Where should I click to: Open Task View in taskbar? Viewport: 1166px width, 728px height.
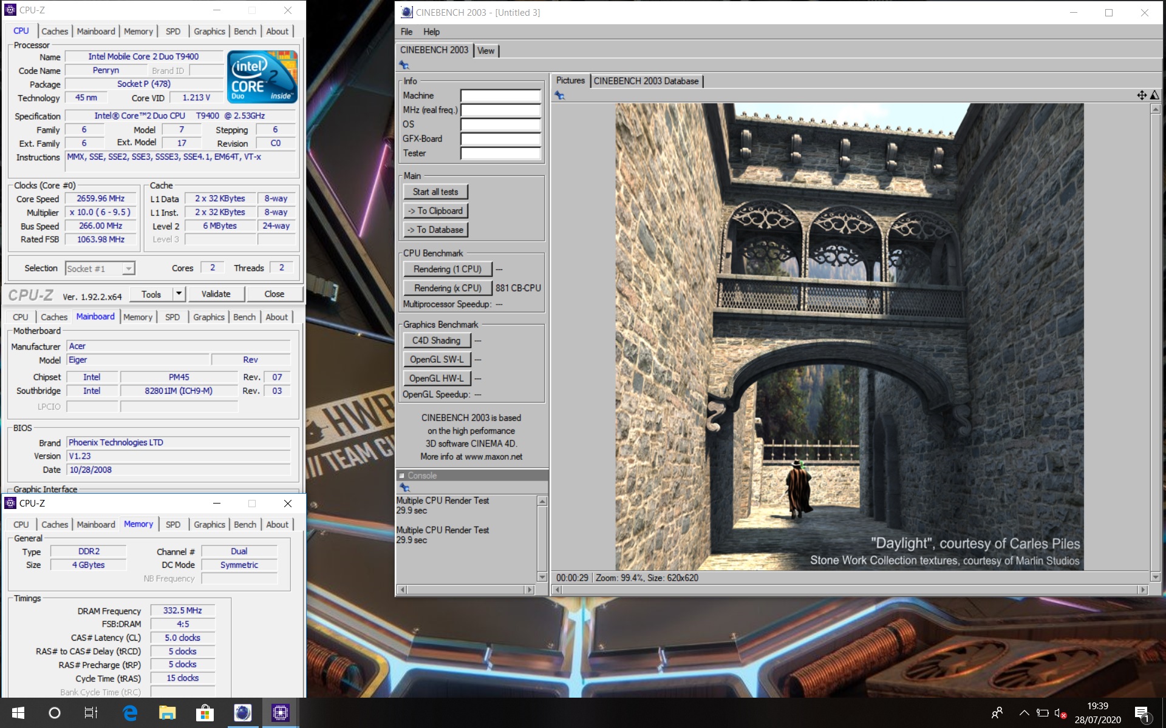[x=91, y=713]
